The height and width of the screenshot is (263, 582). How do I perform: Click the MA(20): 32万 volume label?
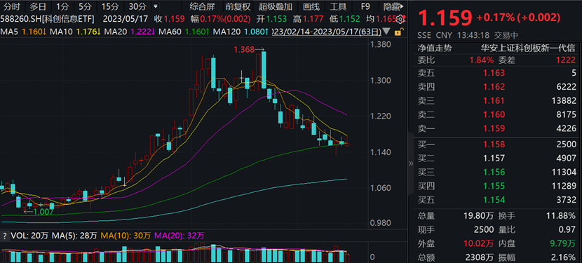click(180, 236)
